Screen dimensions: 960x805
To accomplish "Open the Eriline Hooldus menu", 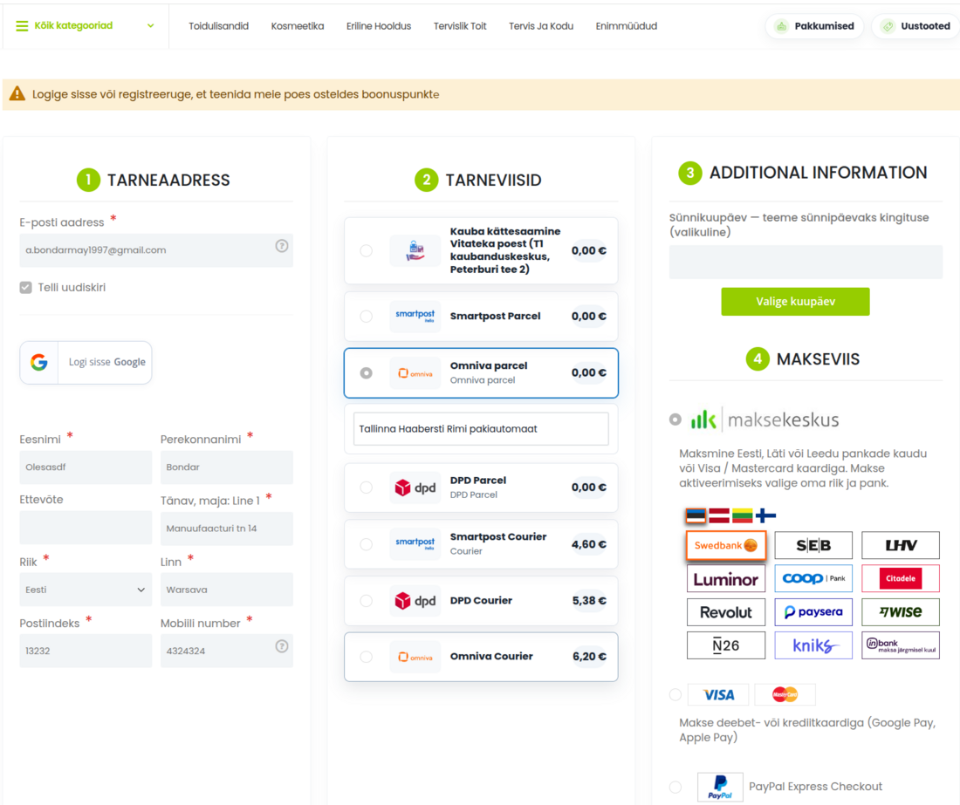I will (x=379, y=26).
